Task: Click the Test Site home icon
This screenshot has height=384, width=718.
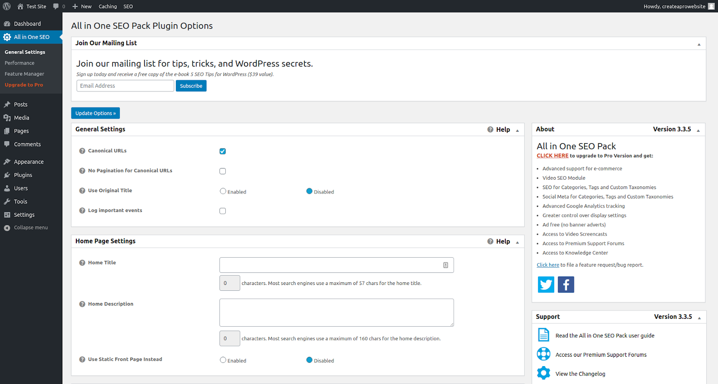Action: click(x=20, y=6)
